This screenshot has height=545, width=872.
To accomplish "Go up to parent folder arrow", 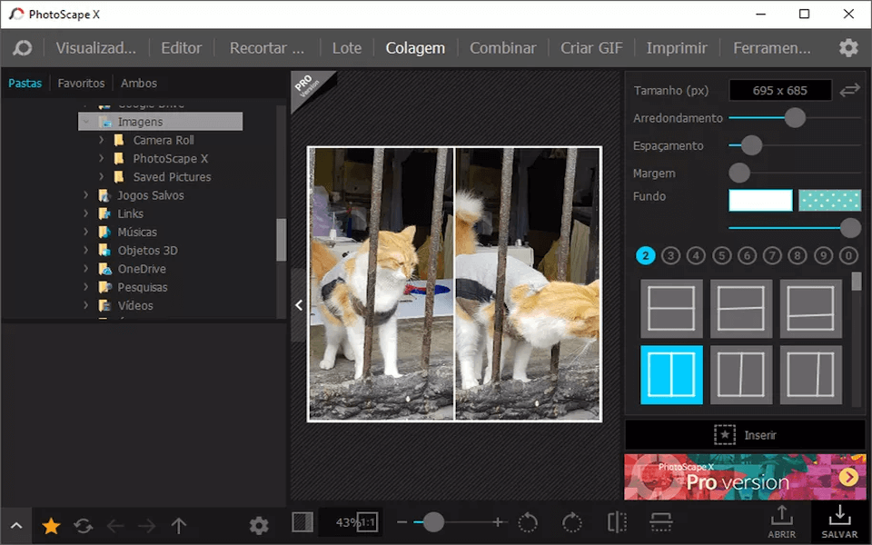I will (x=179, y=526).
